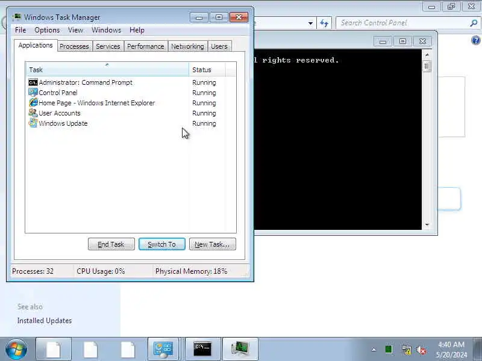Click the User Accounts icon in task list

tap(33, 113)
